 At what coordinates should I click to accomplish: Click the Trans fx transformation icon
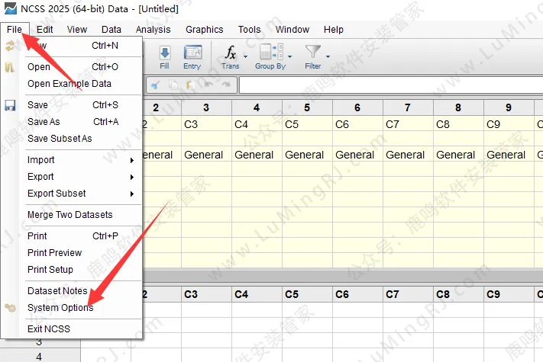[x=230, y=57]
